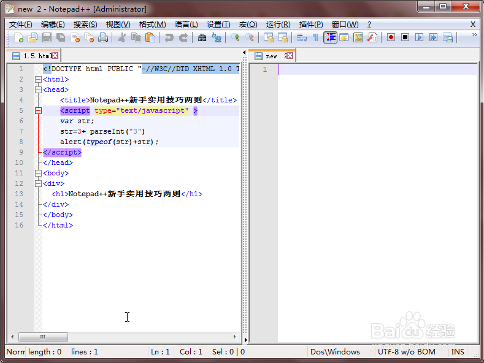Open the 宏(O) menu
Viewport: 484px width, 363px height.
pos(248,25)
